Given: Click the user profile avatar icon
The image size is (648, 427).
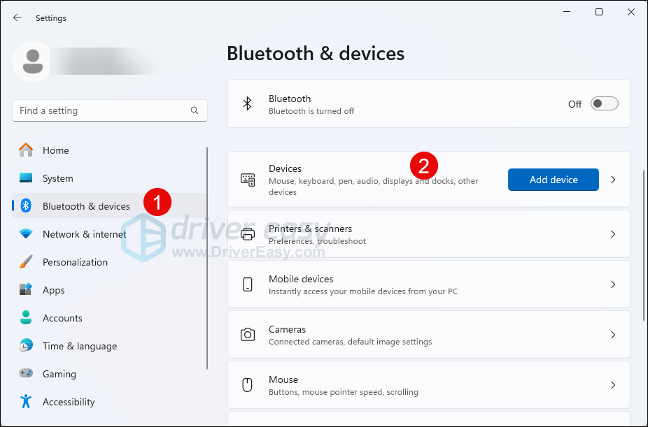Looking at the screenshot, I should (x=31, y=61).
